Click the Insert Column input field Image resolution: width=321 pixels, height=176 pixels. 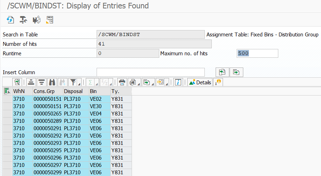pyautogui.click(x=151, y=72)
